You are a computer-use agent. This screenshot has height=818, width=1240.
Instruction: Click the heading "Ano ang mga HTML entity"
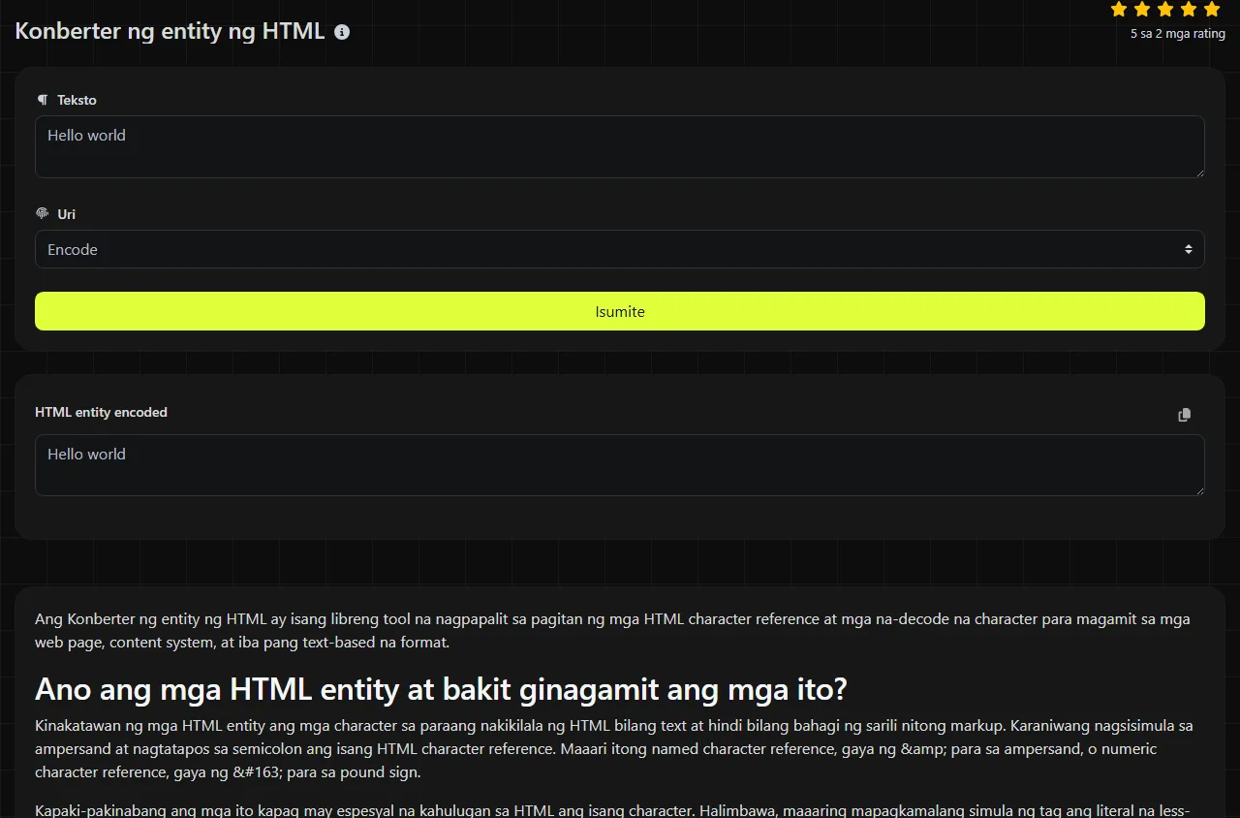(x=441, y=689)
